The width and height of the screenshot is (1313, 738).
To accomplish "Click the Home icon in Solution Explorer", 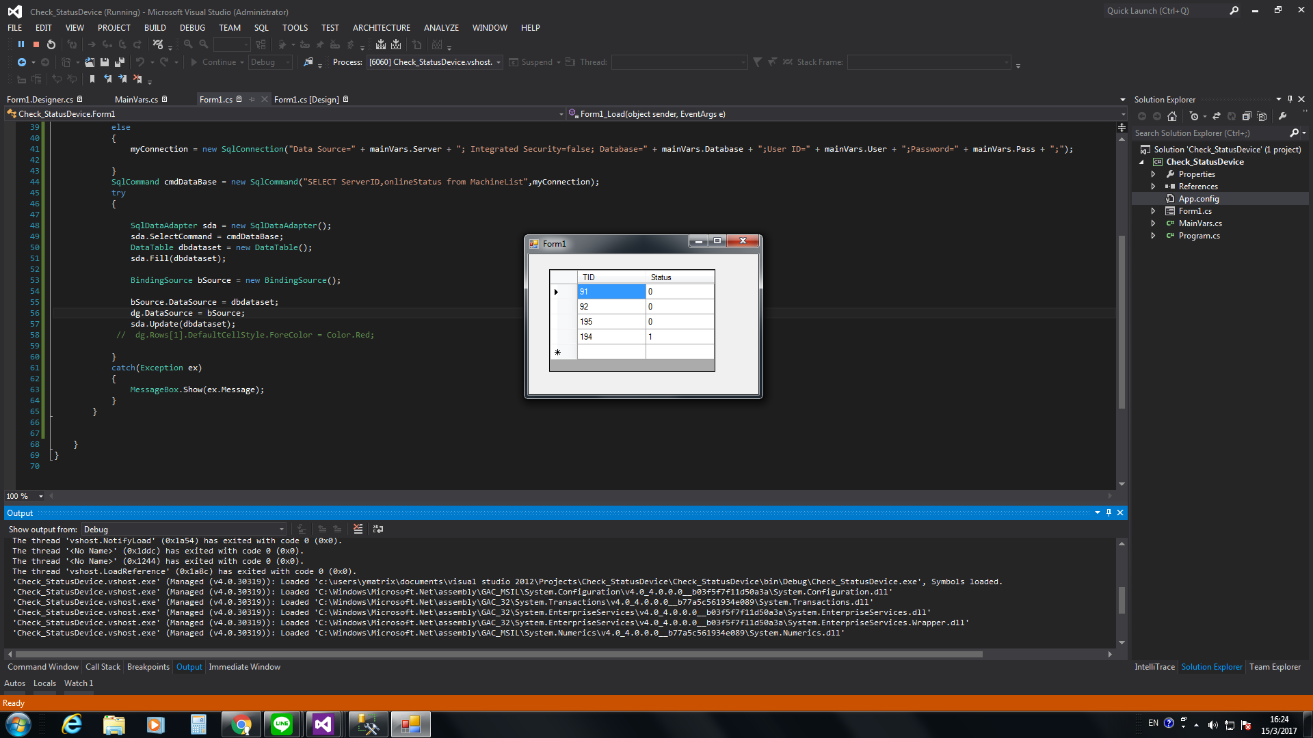I will 1172,116.
